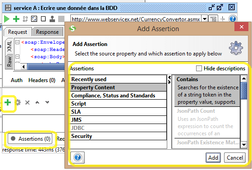
Task: Select Compliance, Status and Standards category
Action: pyautogui.click(x=118, y=96)
